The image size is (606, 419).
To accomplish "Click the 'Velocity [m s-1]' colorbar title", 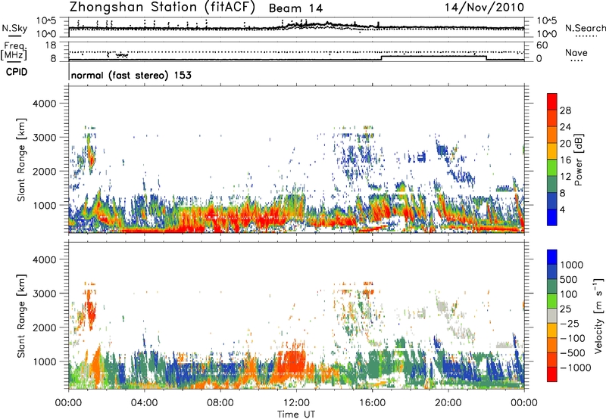I will pos(598,315).
